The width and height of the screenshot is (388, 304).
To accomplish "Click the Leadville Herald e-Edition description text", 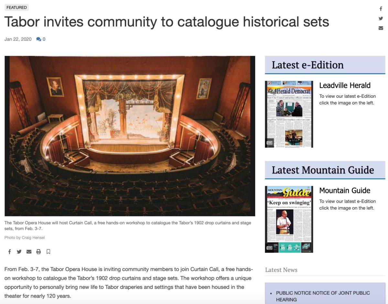I will point(347,100).
